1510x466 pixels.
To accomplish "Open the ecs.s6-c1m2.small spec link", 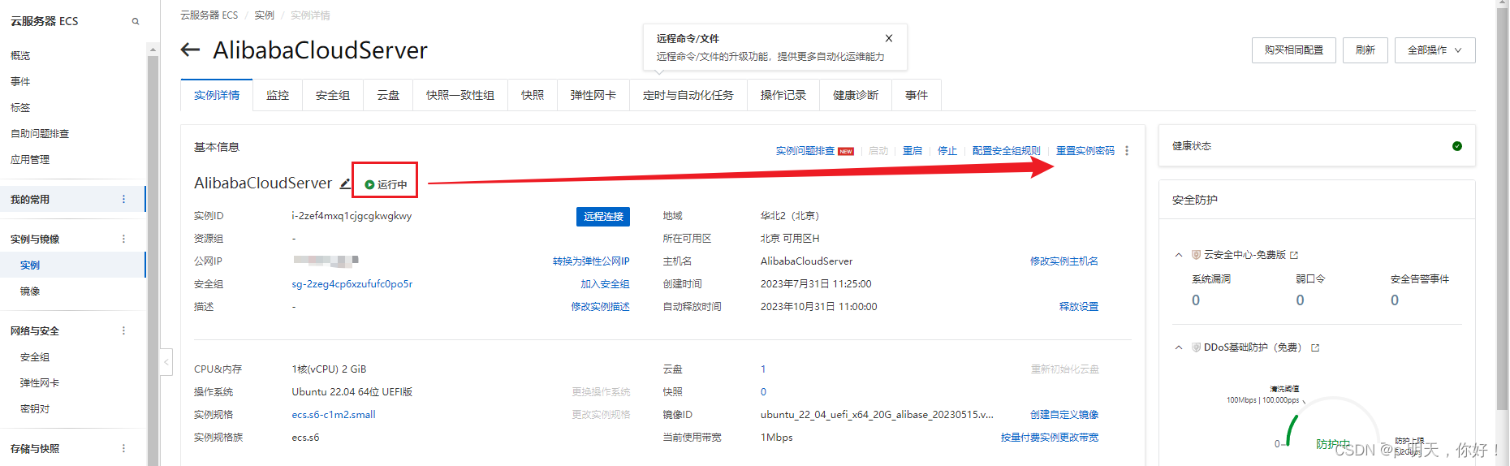I will 334,415.
